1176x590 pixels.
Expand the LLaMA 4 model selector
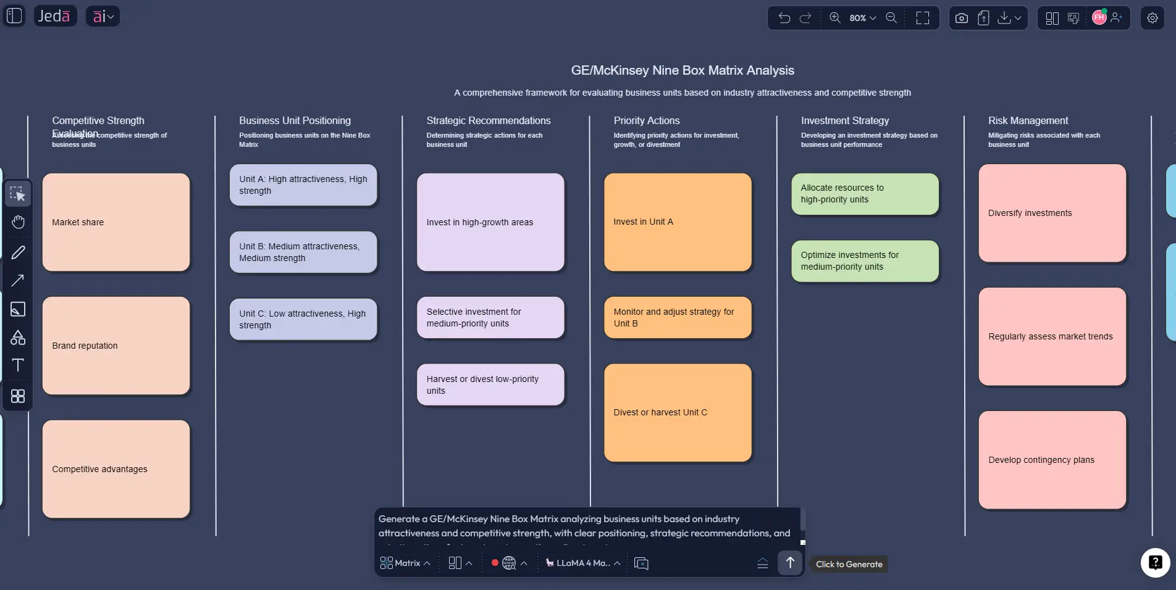583,563
